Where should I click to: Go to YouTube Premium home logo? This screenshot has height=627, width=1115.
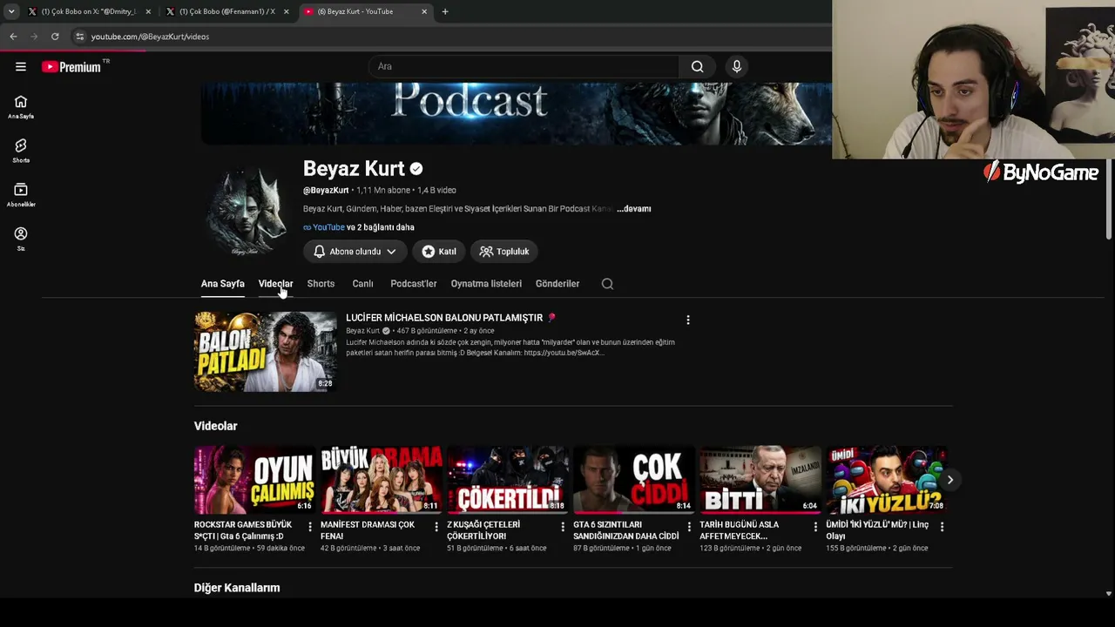click(x=71, y=67)
